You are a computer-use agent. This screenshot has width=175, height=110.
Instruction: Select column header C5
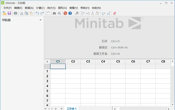118,61
